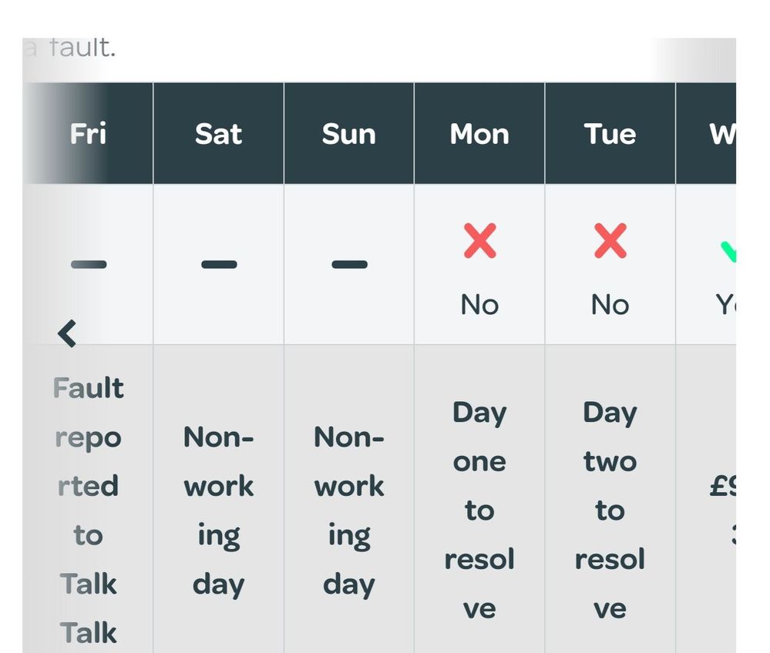Viewport: 770px width, 653px height.
Task: Click Sunday's 'Non-working day' cell
Action: click(x=349, y=499)
